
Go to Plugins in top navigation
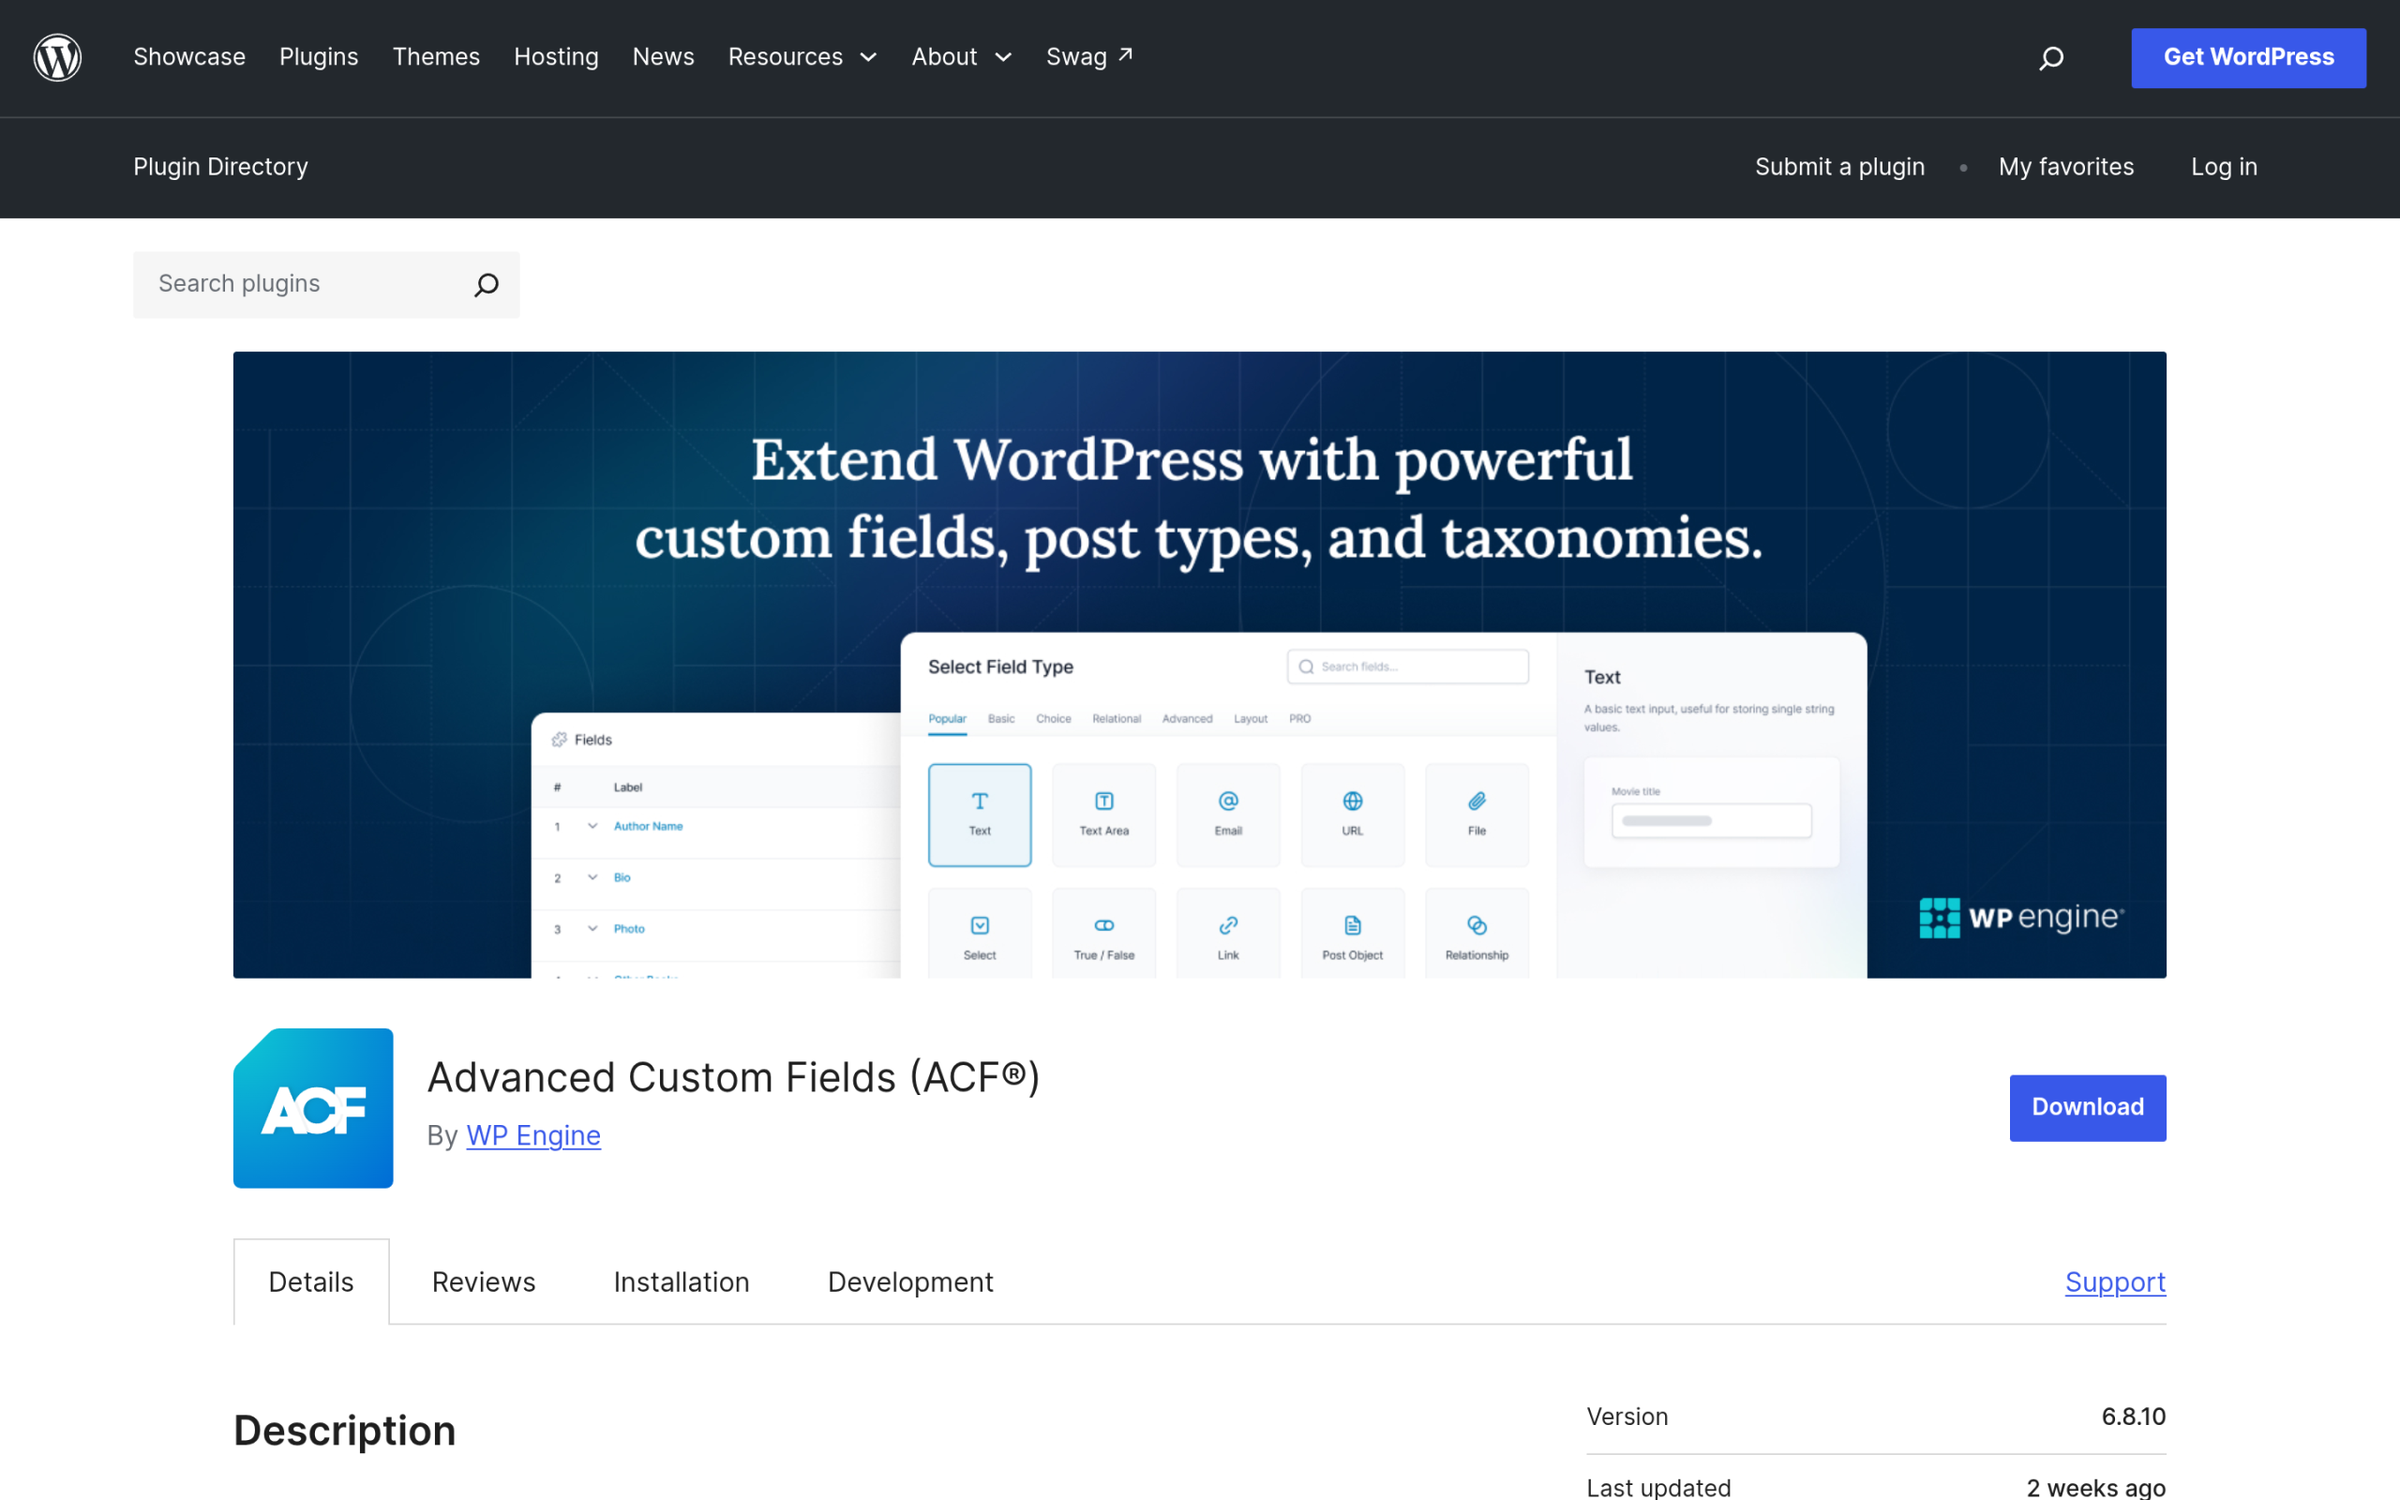pyautogui.click(x=319, y=57)
